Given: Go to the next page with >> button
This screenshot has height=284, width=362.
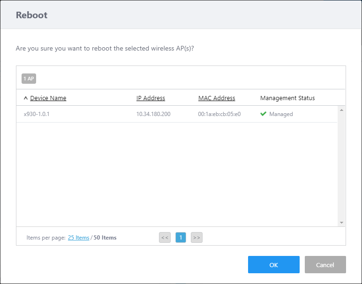Looking at the screenshot, I should point(196,238).
